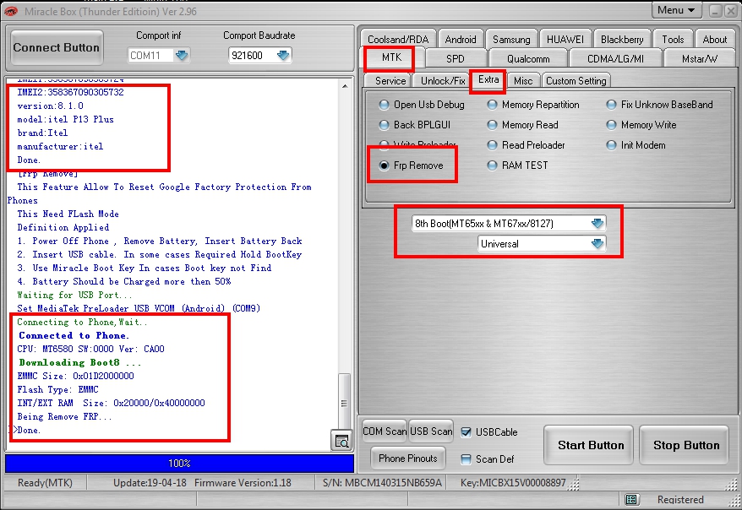
Task: Click the "model:itel P13 Plus" log line
Action: [x=65, y=119]
